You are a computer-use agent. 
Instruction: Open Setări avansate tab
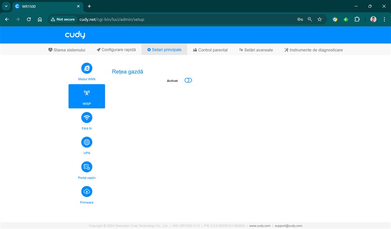(x=256, y=50)
